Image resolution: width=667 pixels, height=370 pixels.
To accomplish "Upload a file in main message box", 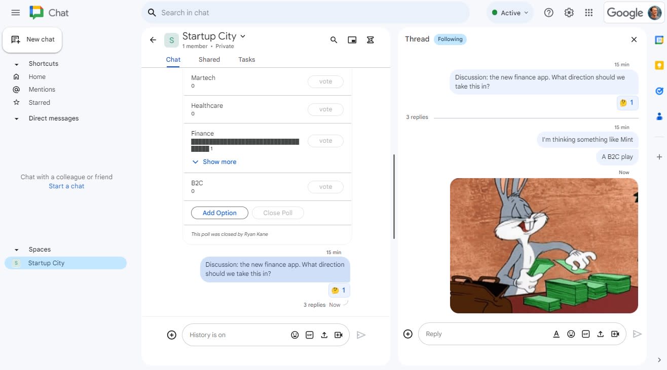I will [324, 335].
